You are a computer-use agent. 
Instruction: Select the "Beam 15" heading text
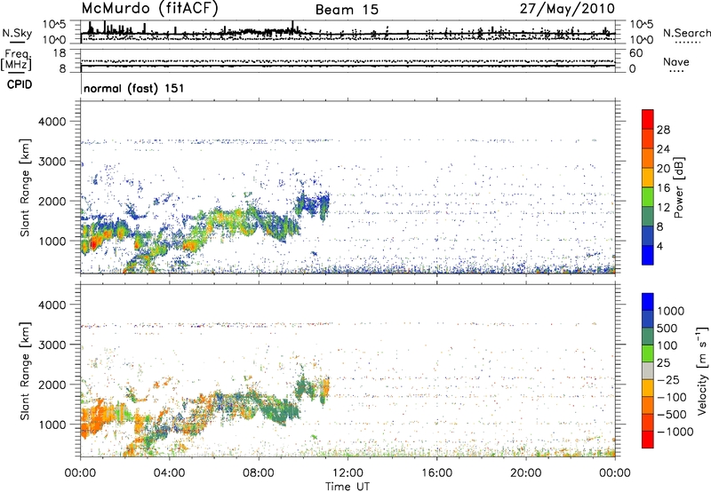click(x=347, y=10)
